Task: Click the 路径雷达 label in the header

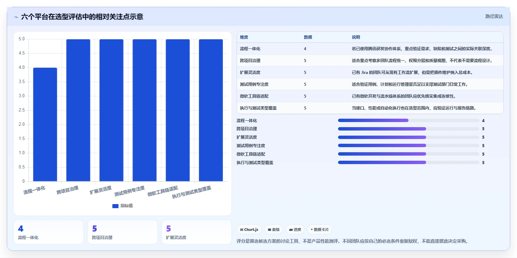Action: [494, 16]
